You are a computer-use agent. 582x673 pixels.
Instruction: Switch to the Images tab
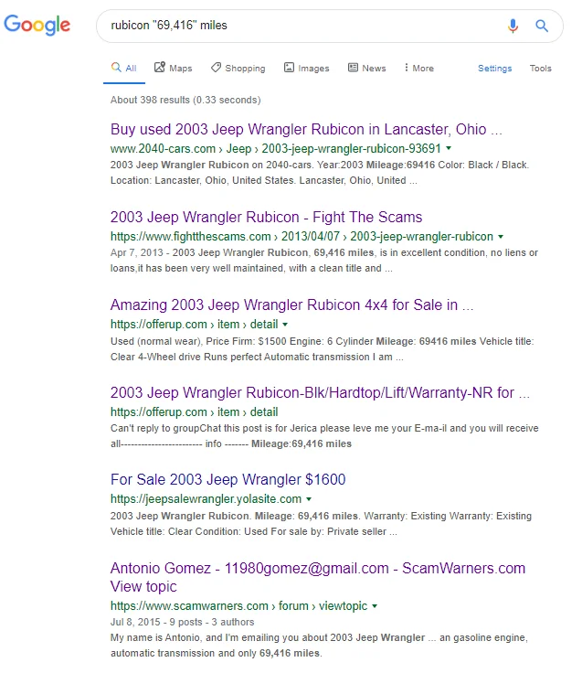(x=307, y=68)
